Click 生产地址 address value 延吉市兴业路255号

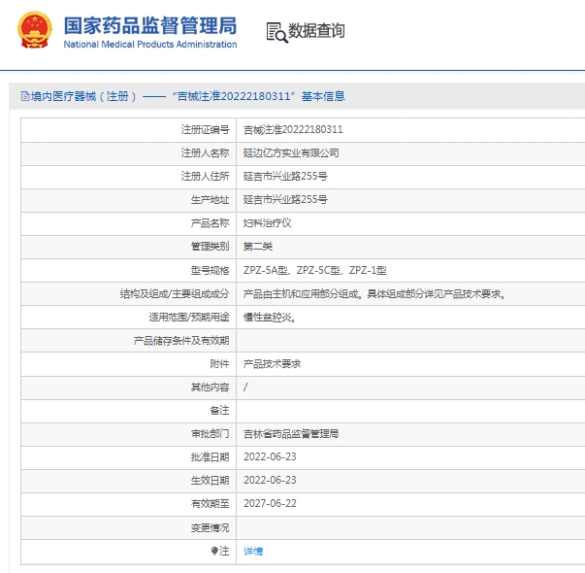coord(285,199)
